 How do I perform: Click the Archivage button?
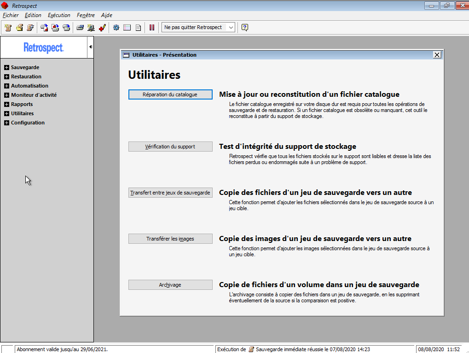click(170, 285)
